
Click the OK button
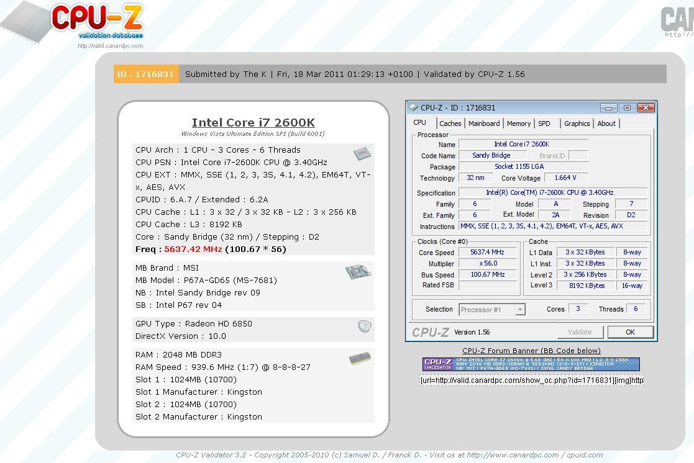[x=630, y=332]
